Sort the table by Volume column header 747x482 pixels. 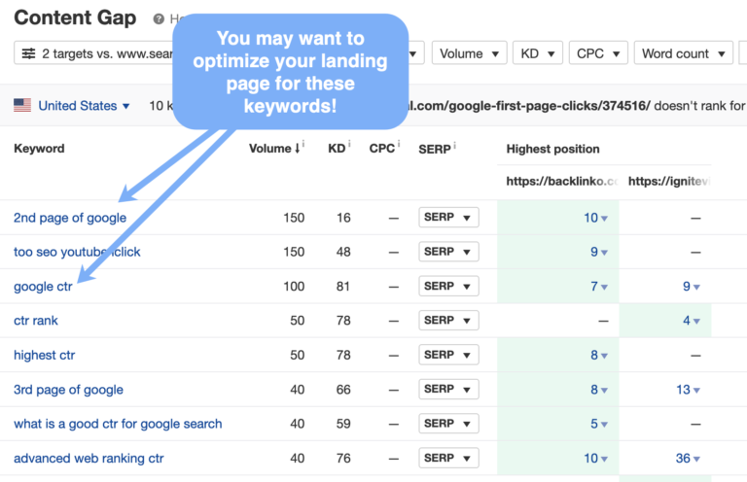[x=272, y=149]
